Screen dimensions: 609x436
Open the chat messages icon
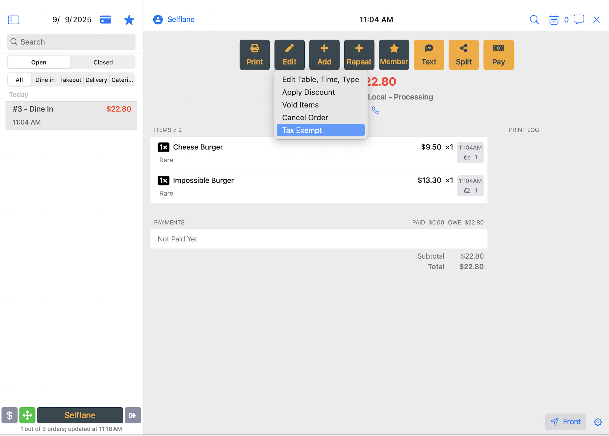pyautogui.click(x=579, y=20)
